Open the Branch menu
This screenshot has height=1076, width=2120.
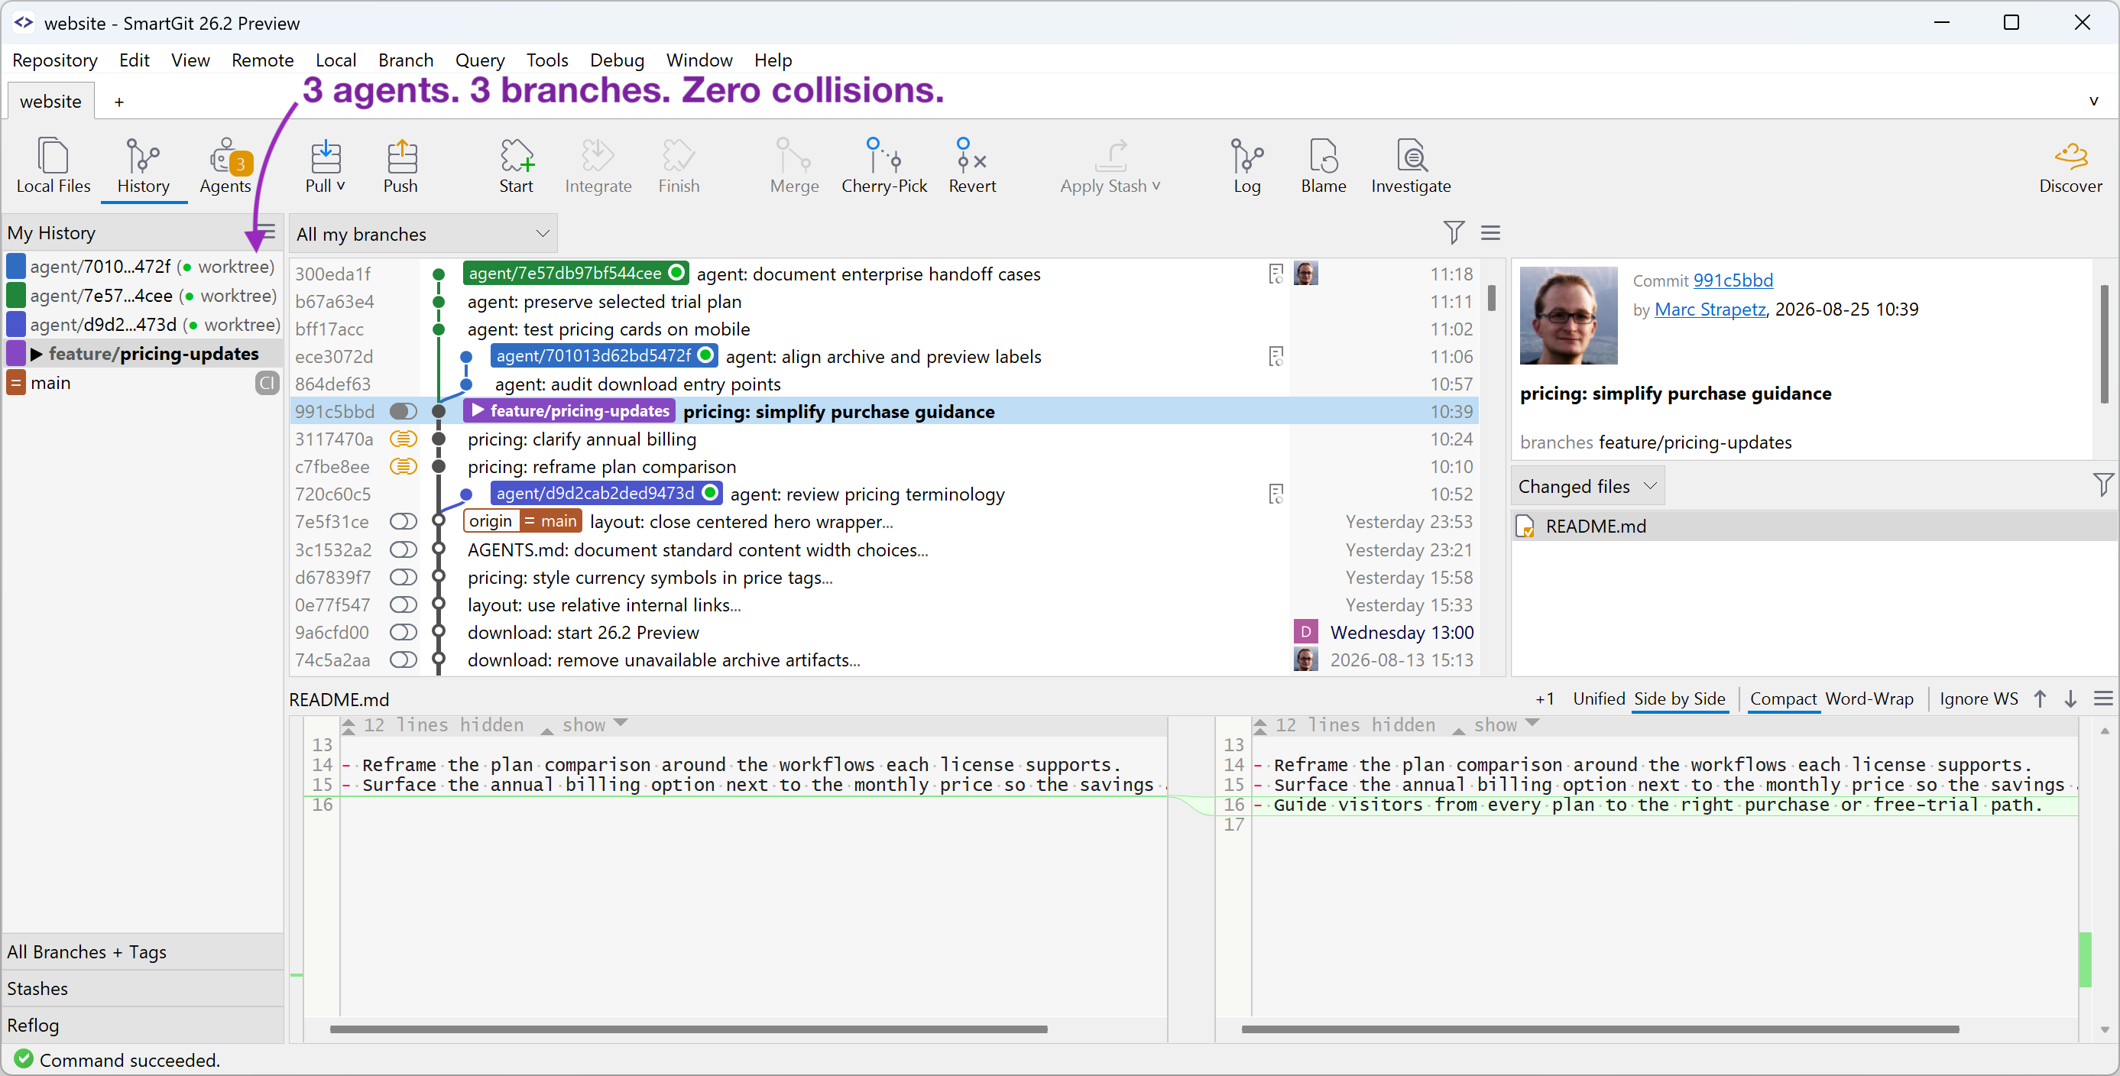(x=406, y=60)
